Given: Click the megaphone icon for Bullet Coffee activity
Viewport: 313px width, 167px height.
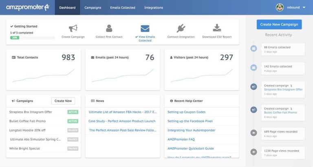Looking at the screenshot, I should click(x=254, y=110).
